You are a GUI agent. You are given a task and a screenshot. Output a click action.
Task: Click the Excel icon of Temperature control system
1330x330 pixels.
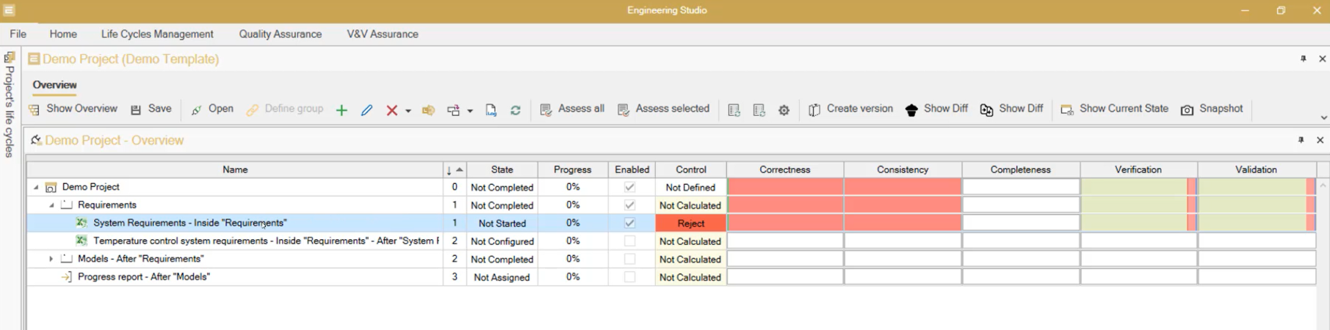[82, 241]
